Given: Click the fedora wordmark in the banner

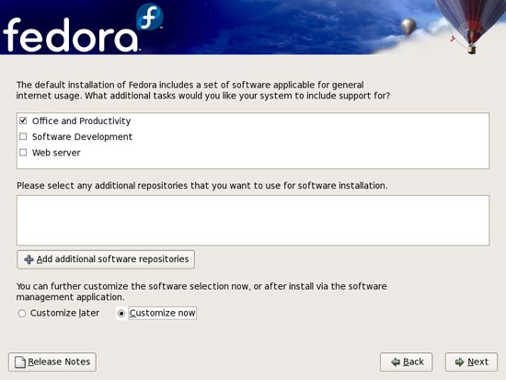Looking at the screenshot, I should pyautogui.click(x=71, y=35).
